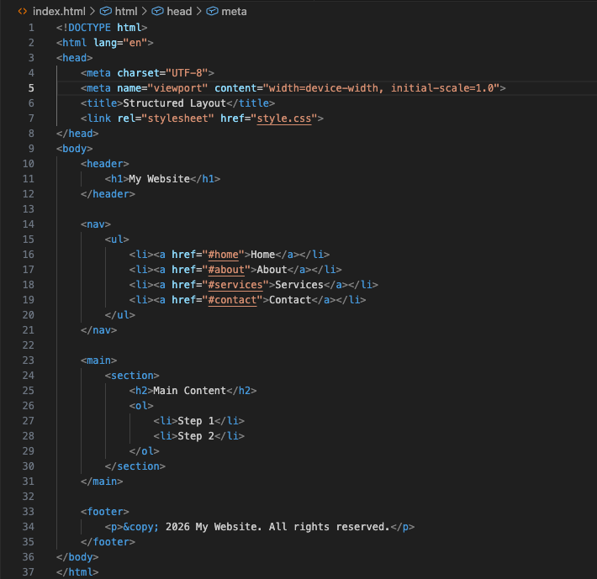Follow the #about anchor link
Viewport: 597px width, 579px height.
click(226, 270)
